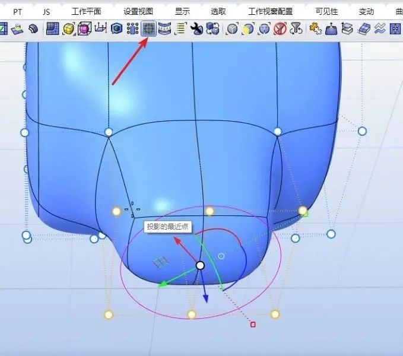This screenshot has width=403, height=356.
Task: Select white control point at left surface junction
Action: 109,132
